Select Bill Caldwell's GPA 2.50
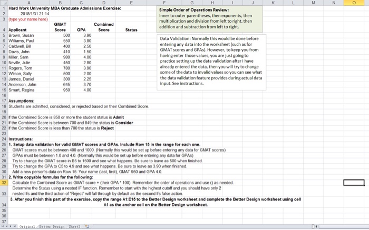 (x=81, y=46)
